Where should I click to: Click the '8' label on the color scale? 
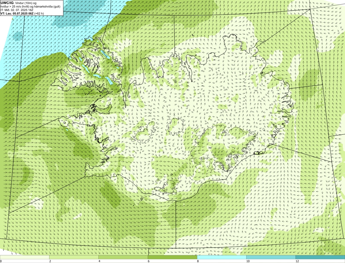point(198,261)
